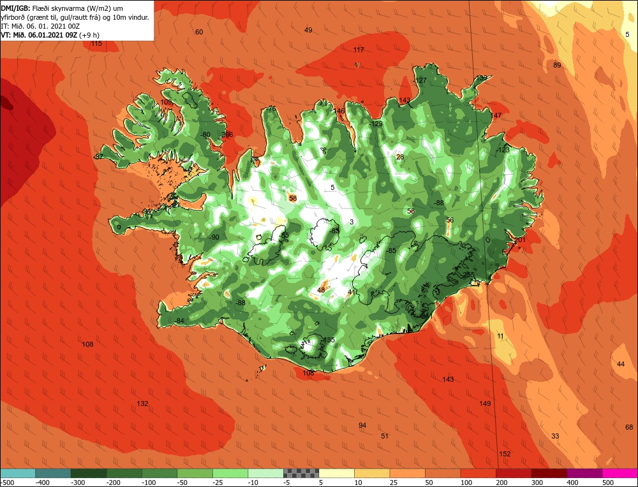Click the 'VT: Mið. 06.01.2021 09Z (+9 h)' line
The height and width of the screenshot is (487, 638).
(x=50, y=35)
